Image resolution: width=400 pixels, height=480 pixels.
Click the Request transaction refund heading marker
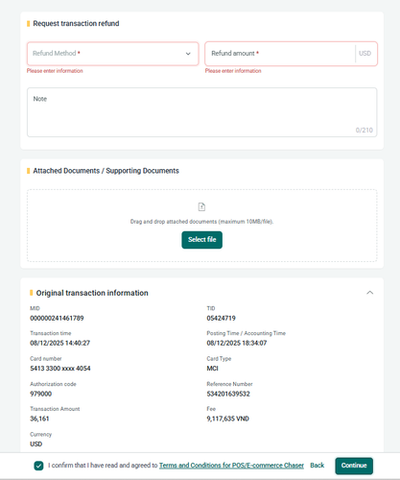tap(29, 24)
